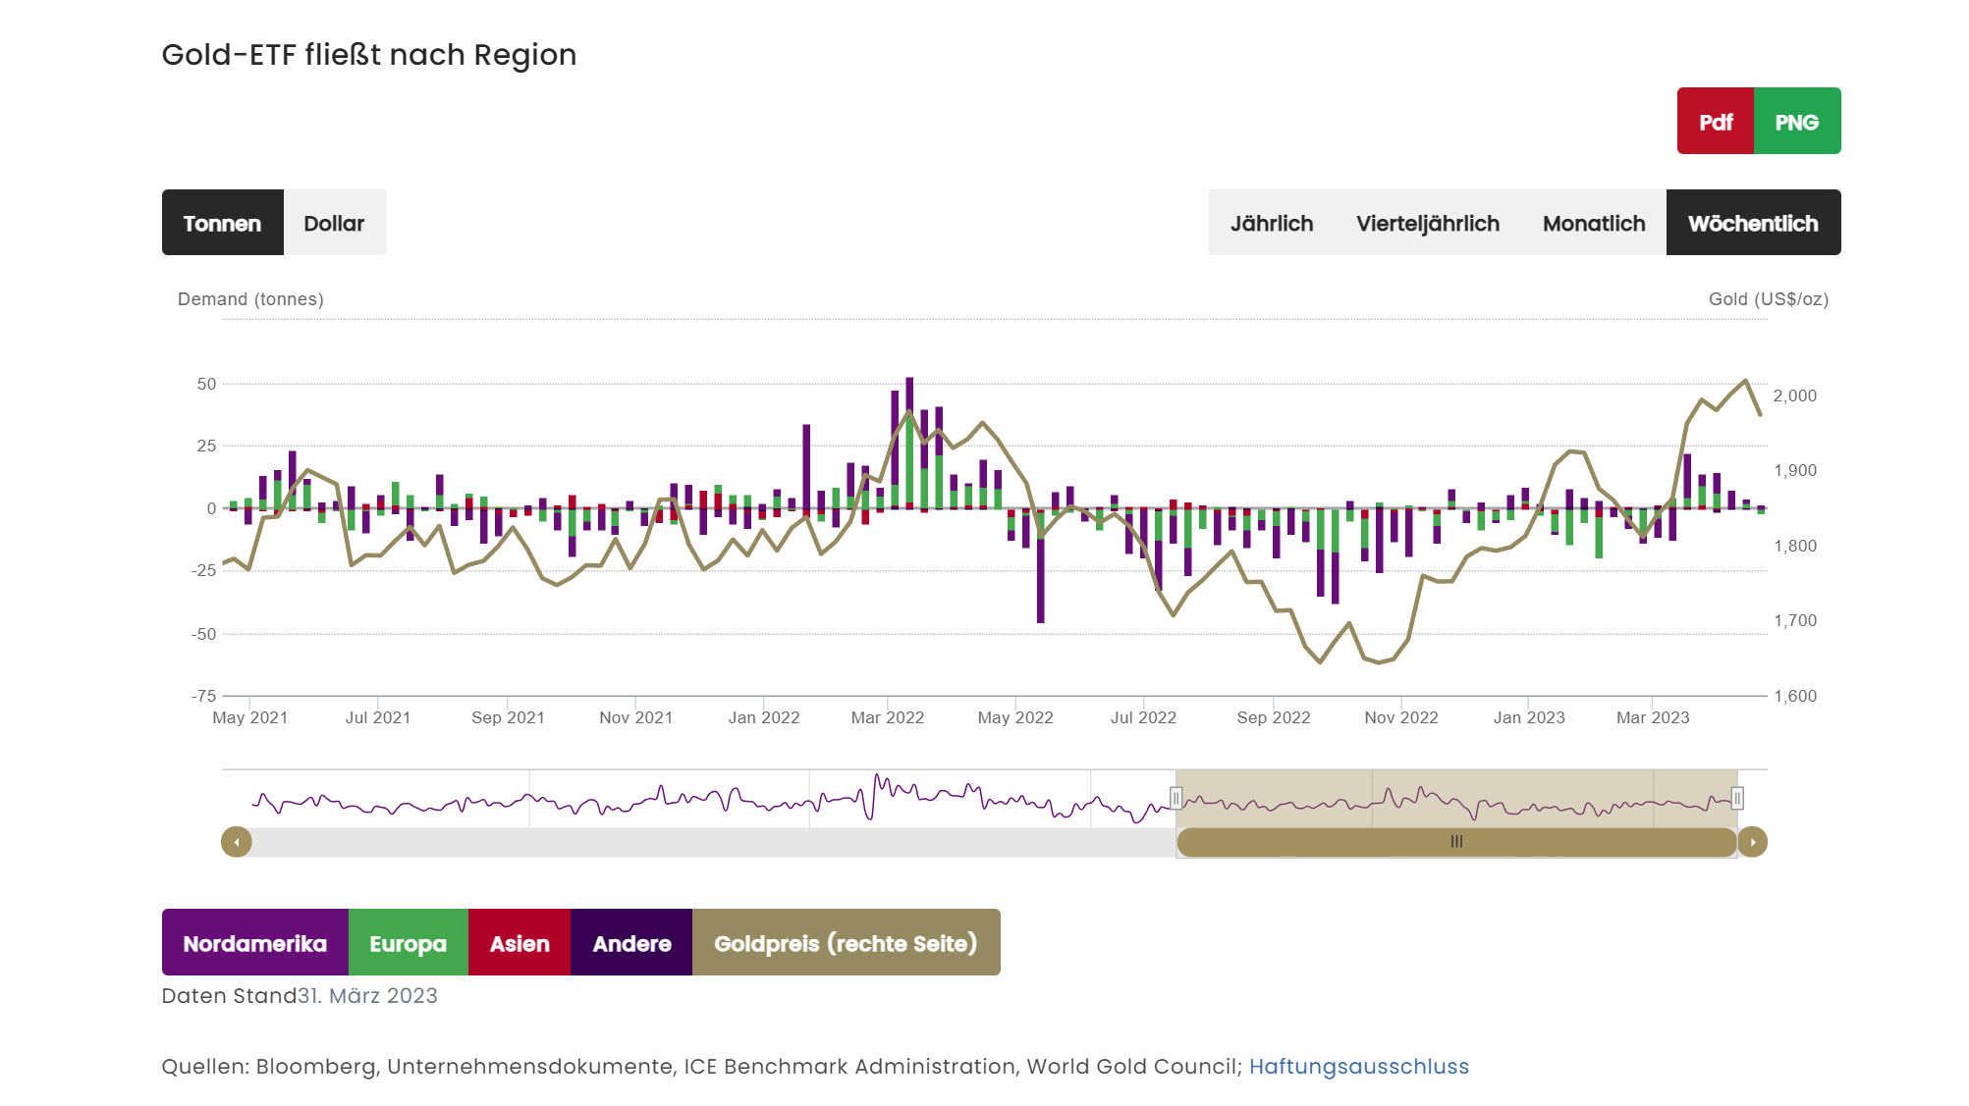Image resolution: width=1969 pixels, height=1106 pixels.
Task: Click the 'Gold (US$/oz)' axis title
Action: [x=1769, y=299]
